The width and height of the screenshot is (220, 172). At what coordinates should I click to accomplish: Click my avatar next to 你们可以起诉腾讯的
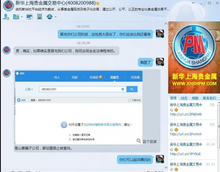point(160,159)
